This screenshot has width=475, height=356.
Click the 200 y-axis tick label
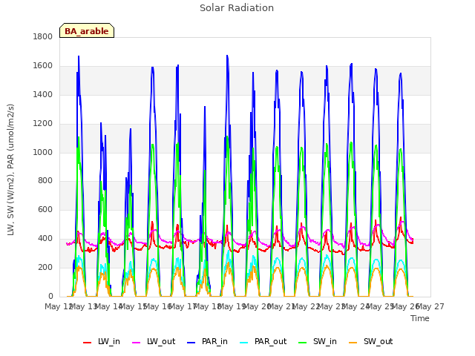[45, 267]
